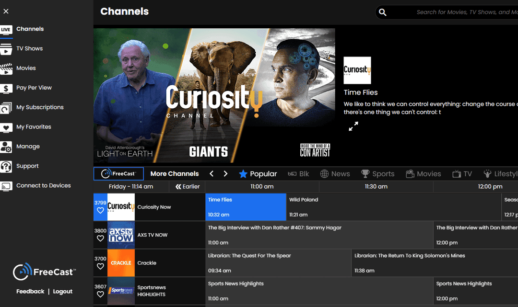Viewport: 518px width, 307px height.
Task: Click the Curiosity Now channel name
Action: tap(154, 207)
